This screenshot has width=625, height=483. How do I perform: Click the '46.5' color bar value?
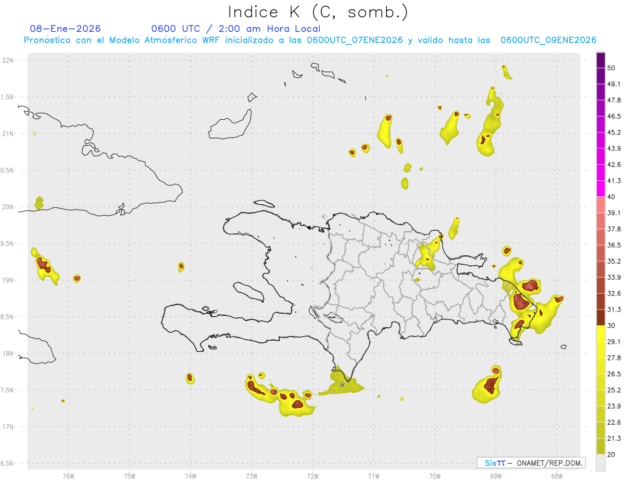coord(614,116)
